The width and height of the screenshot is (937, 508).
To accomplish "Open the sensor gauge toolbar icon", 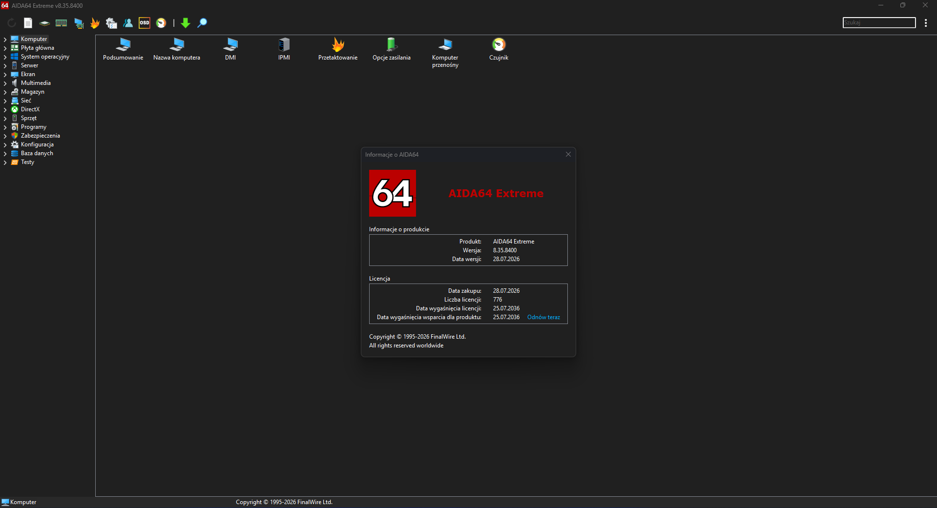I will pyautogui.click(x=161, y=23).
